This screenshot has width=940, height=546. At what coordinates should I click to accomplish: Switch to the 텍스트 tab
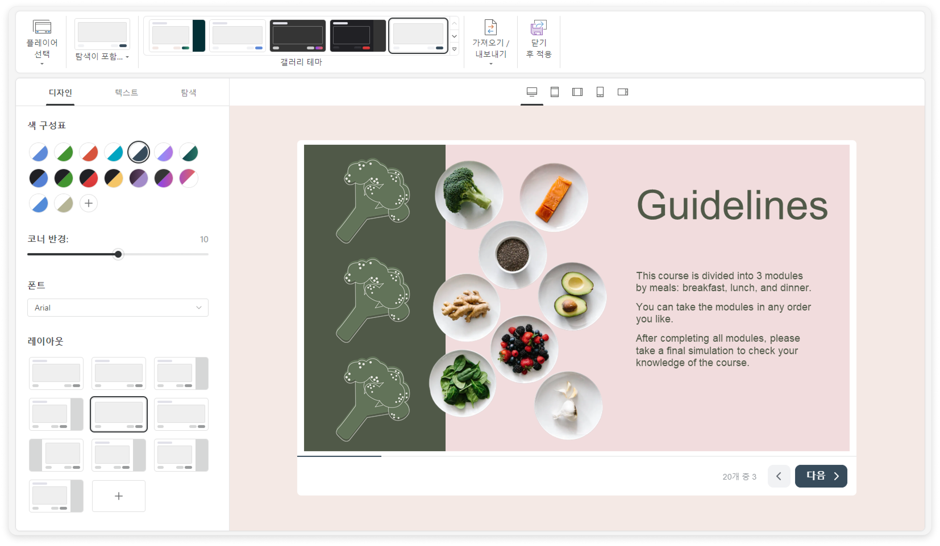[x=126, y=92]
